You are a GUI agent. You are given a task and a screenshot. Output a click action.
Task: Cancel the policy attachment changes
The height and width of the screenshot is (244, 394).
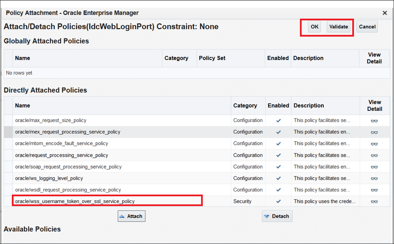pyautogui.click(x=367, y=27)
